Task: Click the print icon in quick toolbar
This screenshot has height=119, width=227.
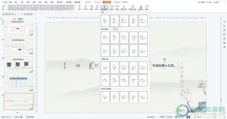Action: point(10,14)
